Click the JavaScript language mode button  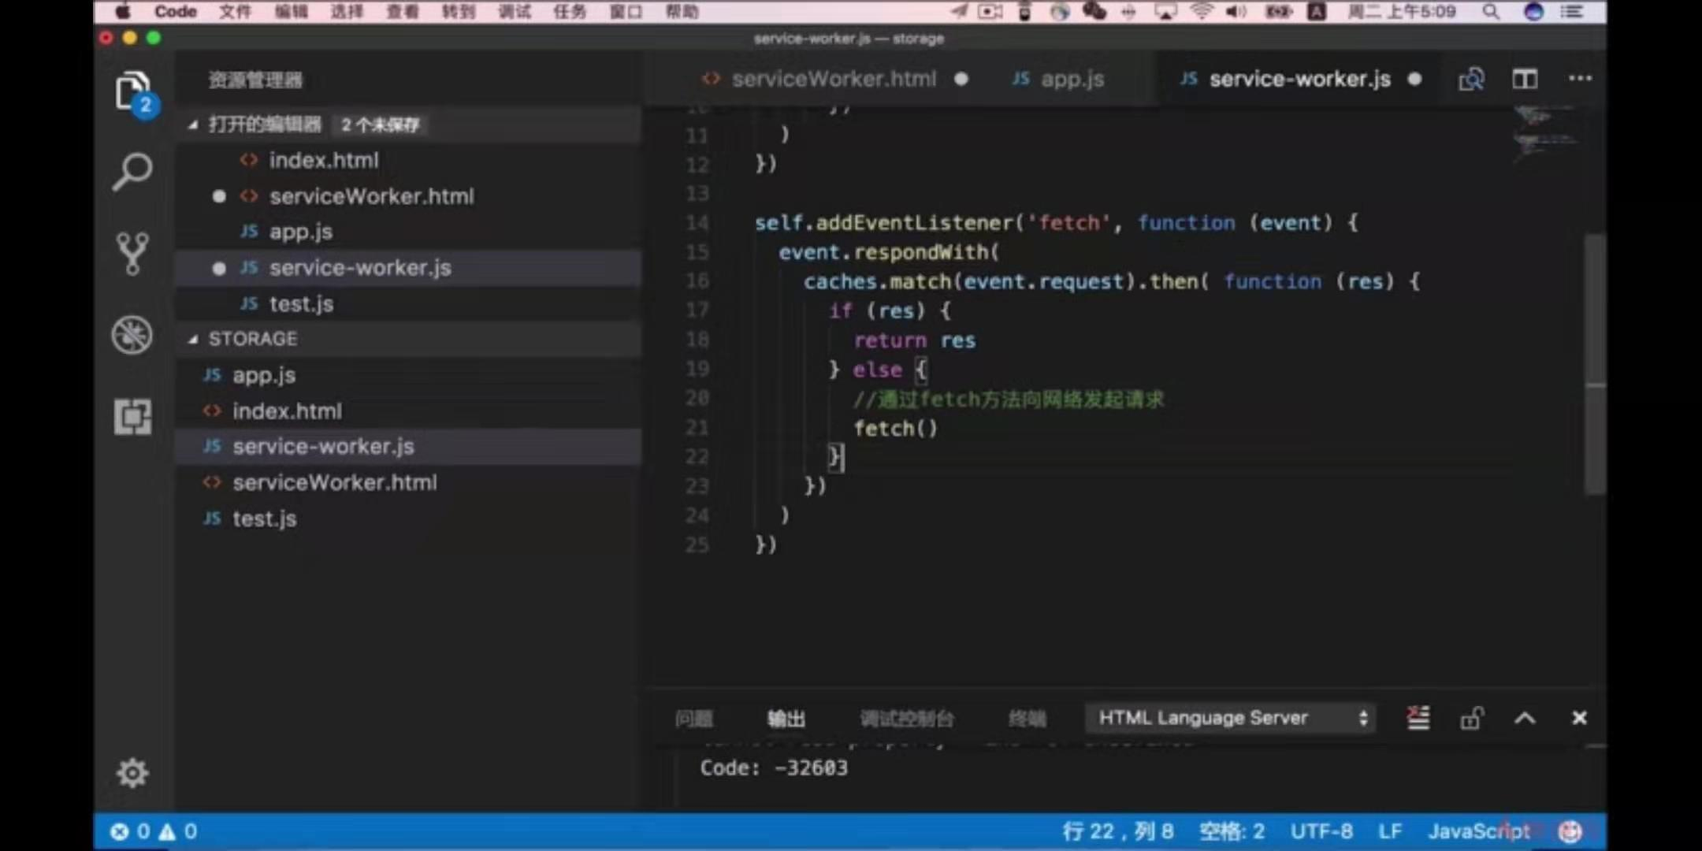pyautogui.click(x=1478, y=831)
